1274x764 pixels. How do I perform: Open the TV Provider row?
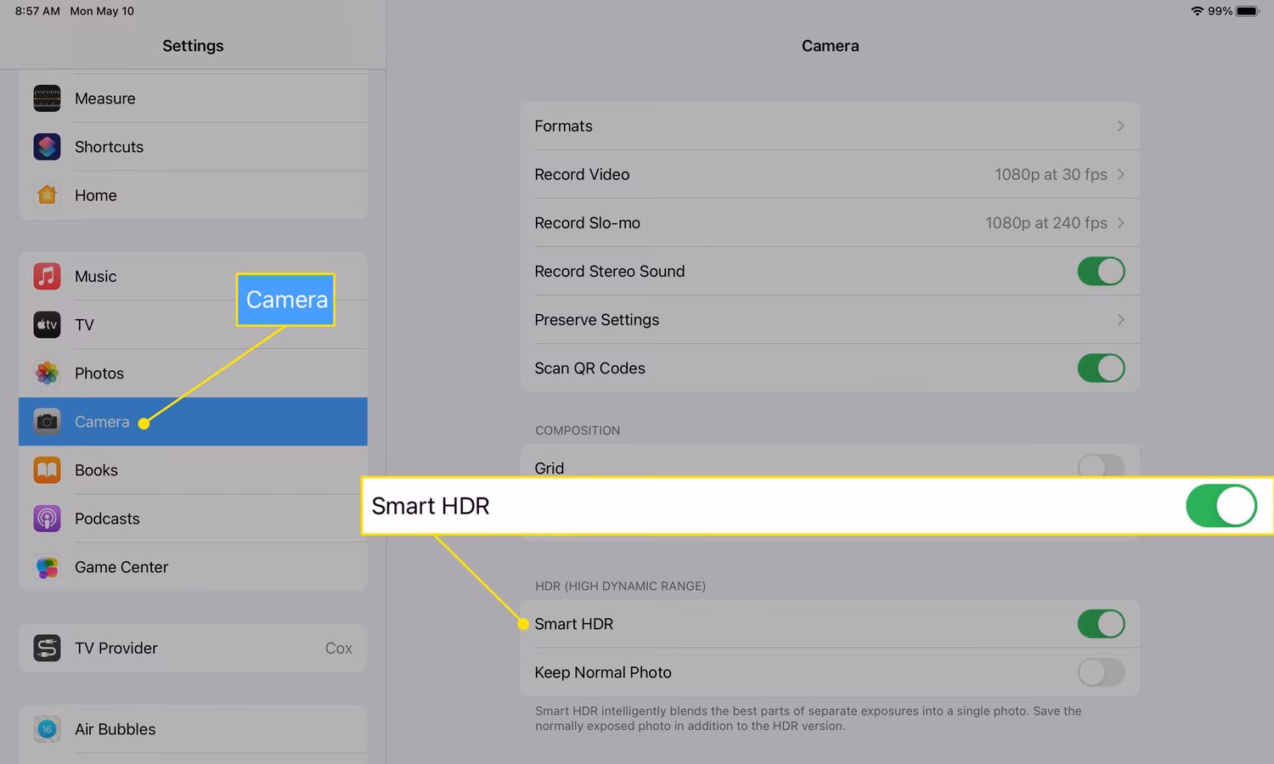(193, 649)
